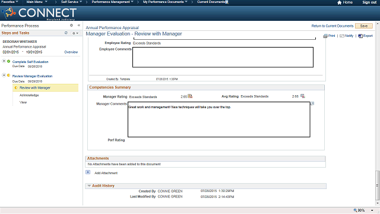Select the Acknowledge step
Image resolution: width=380 pixels, height=214 pixels.
coord(29,95)
